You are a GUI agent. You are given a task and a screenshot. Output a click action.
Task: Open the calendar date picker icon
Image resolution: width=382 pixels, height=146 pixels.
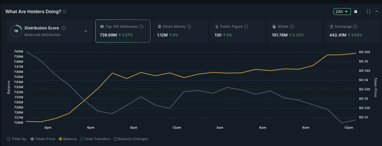tap(356, 11)
